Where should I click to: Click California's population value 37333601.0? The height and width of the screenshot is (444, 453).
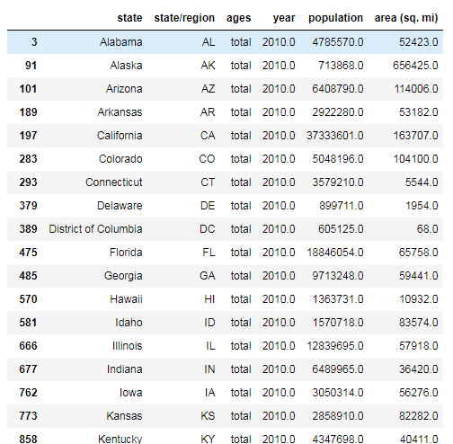point(335,136)
